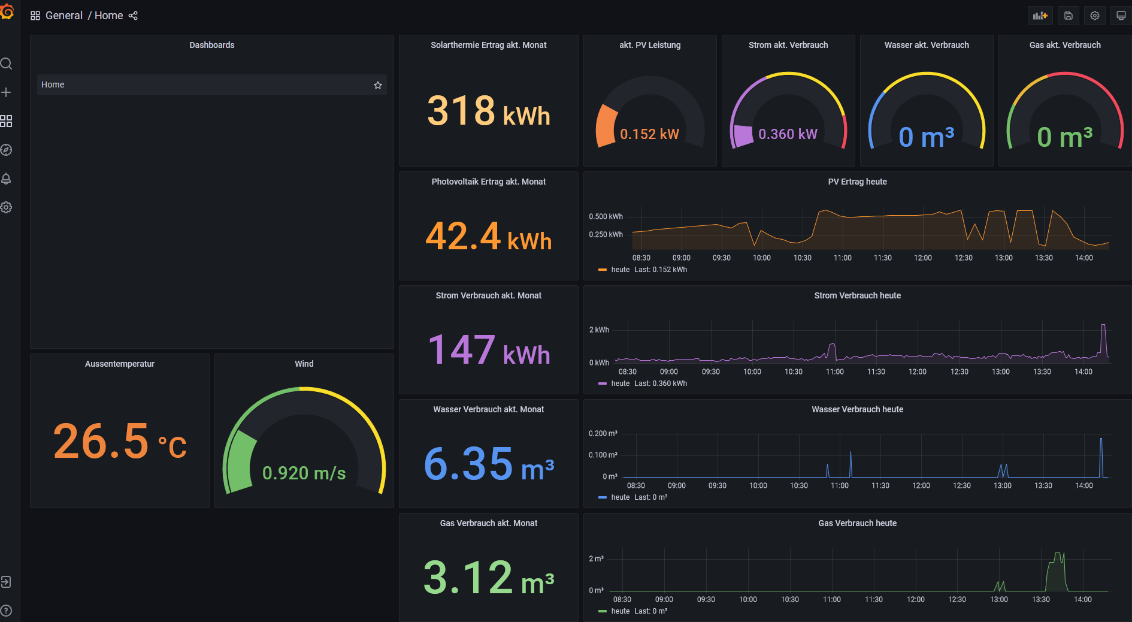Click the Create plus icon in sidebar

(7, 92)
